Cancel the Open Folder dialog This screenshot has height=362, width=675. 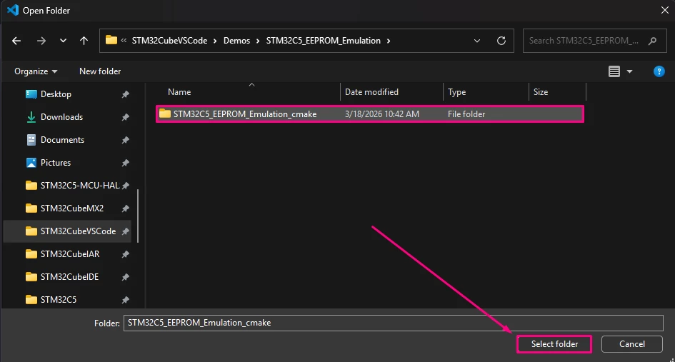pyautogui.click(x=631, y=344)
